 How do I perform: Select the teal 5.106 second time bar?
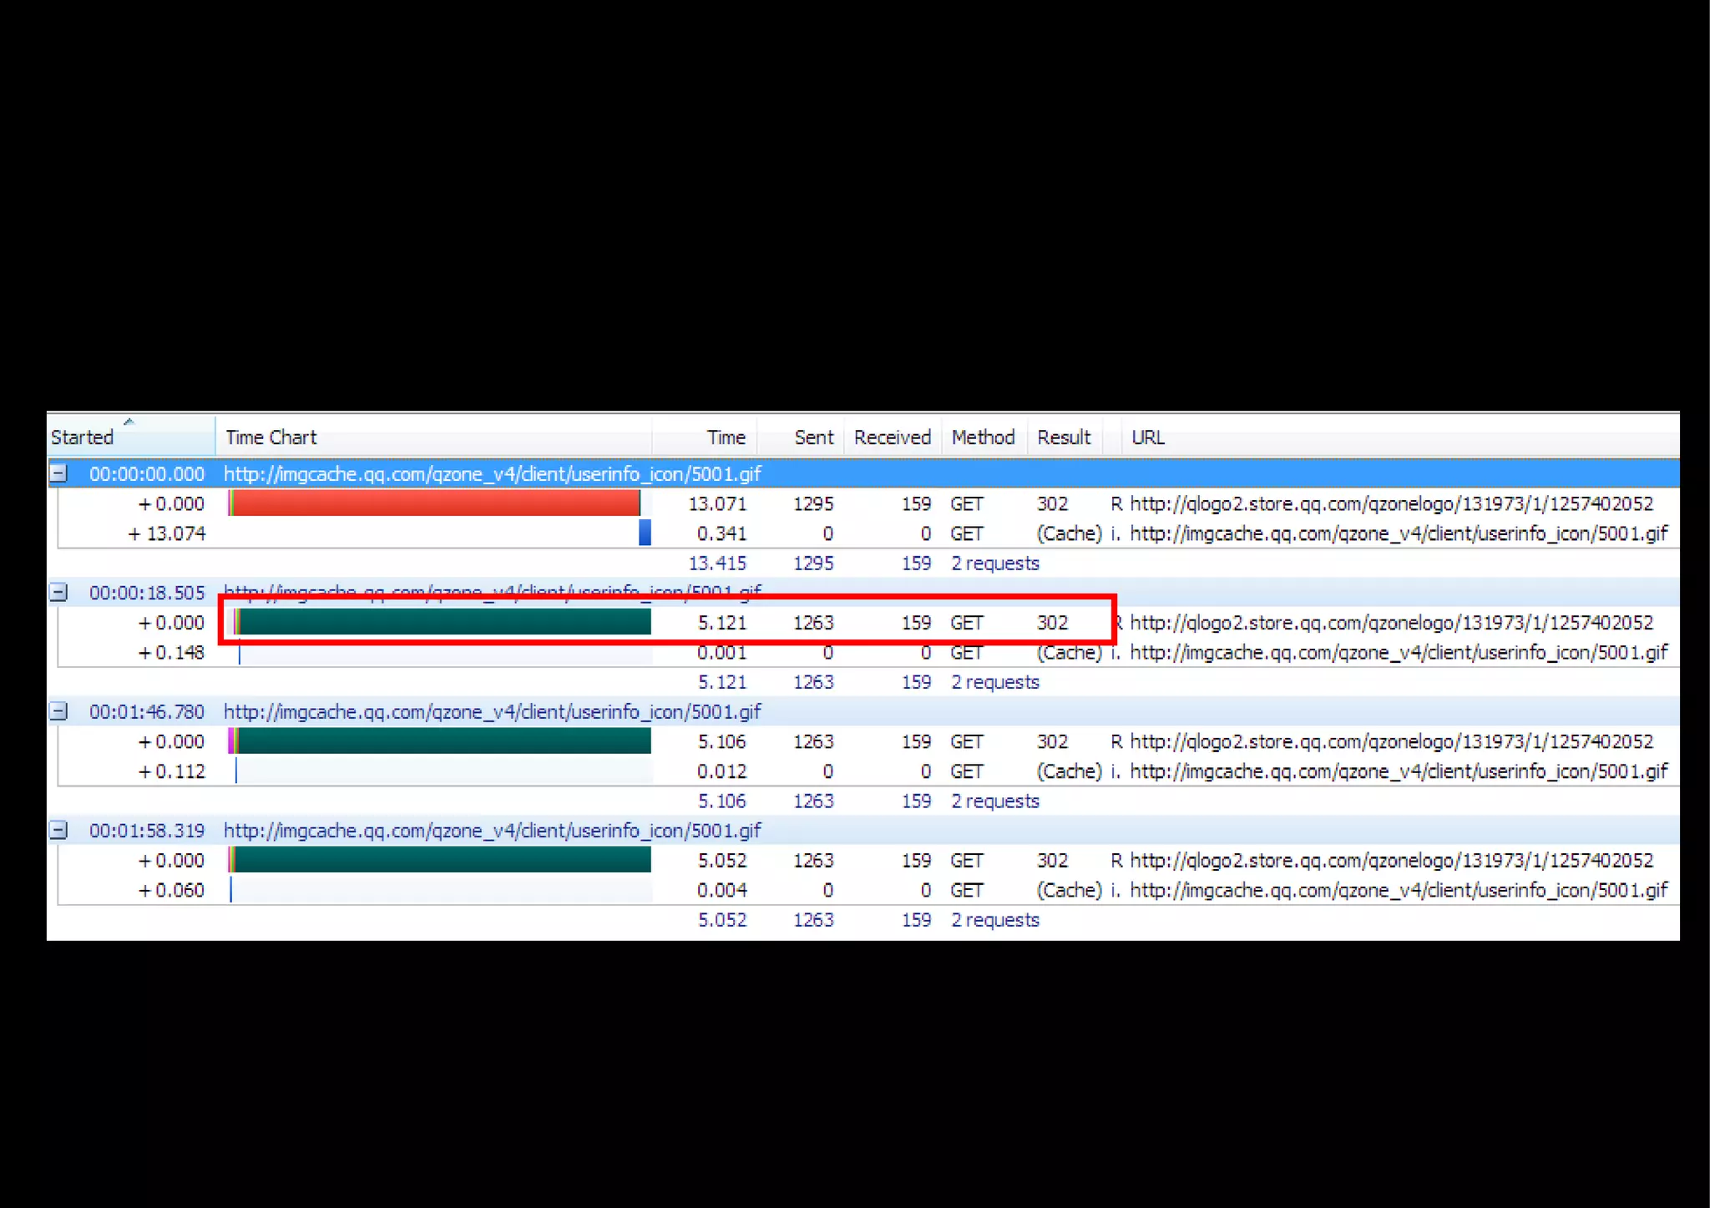[443, 741]
